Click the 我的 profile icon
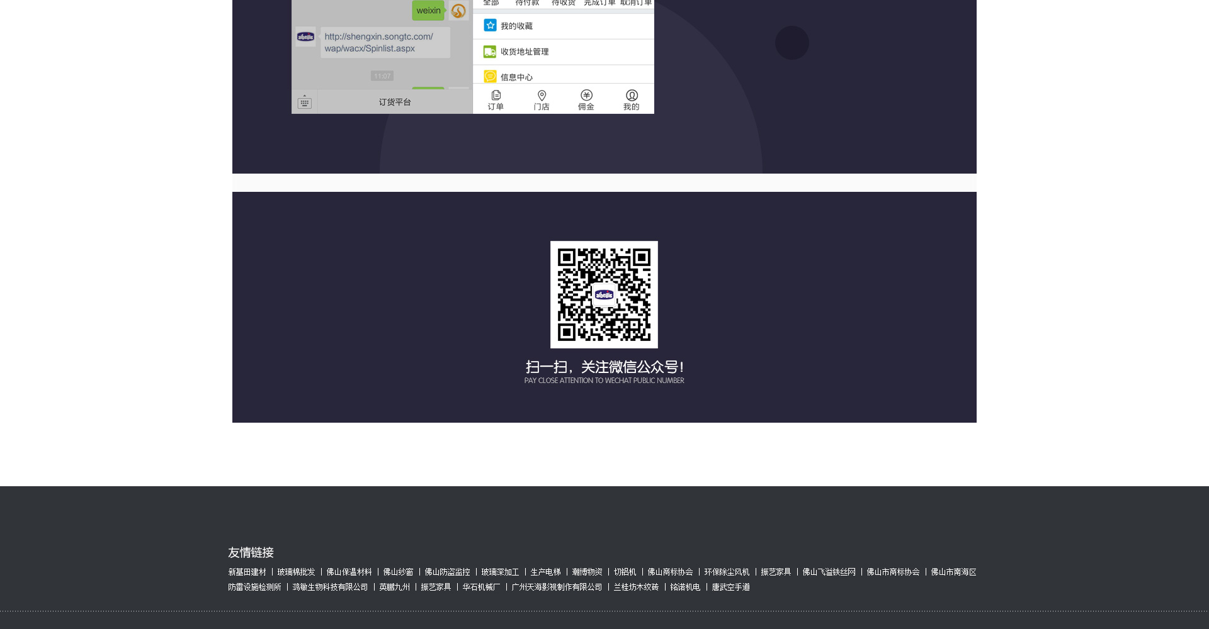 point(632,96)
